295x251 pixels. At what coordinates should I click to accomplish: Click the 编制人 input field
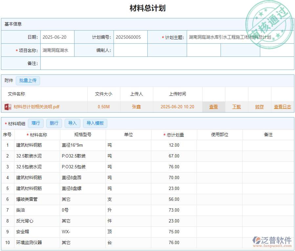tap(131, 50)
